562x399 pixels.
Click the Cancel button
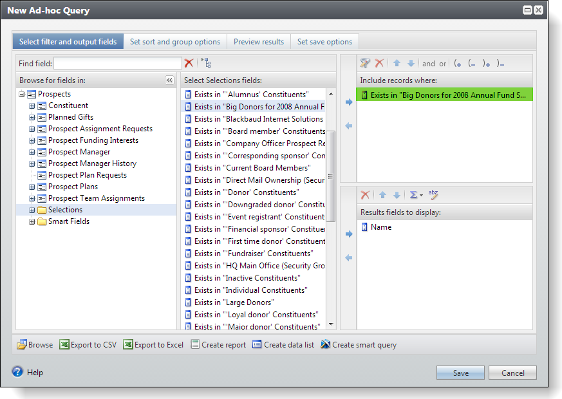coord(512,373)
